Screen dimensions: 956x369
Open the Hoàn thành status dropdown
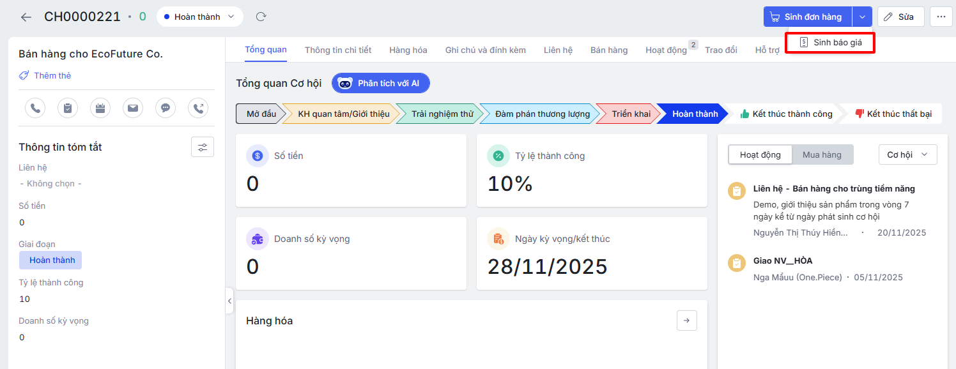(199, 17)
